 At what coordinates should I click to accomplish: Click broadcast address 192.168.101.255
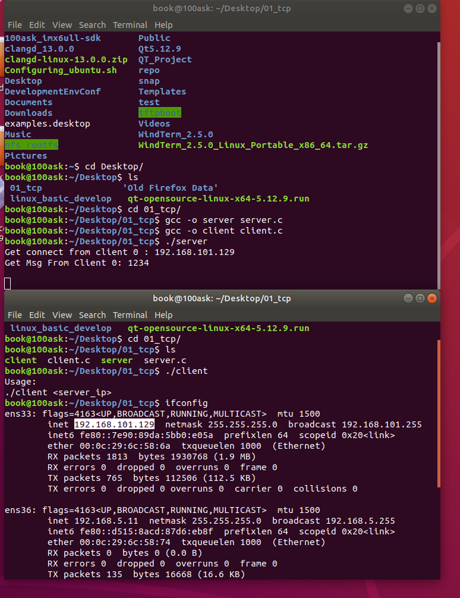(x=382, y=424)
